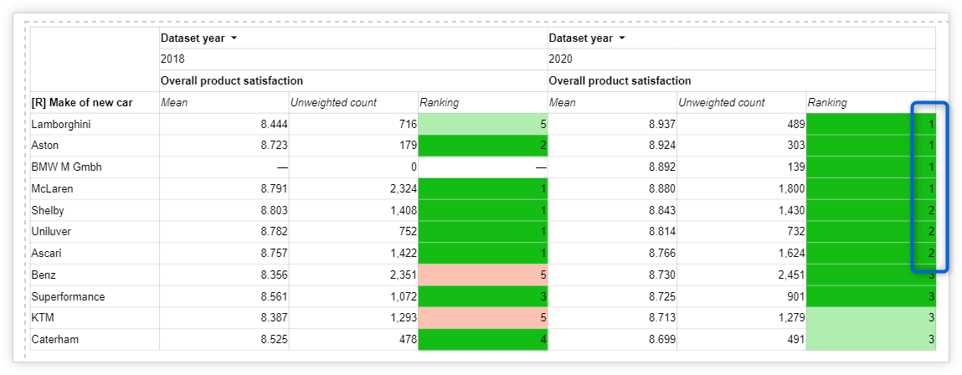Image resolution: width=962 pixels, height=375 pixels.
Task: Click Ascari unweighted count 1,422
Action: click(404, 254)
